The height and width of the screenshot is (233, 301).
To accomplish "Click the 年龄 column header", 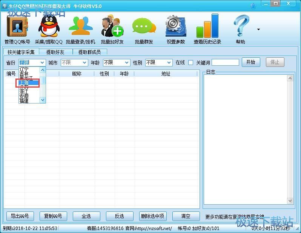I will pyautogui.click(x=124, y=74).
